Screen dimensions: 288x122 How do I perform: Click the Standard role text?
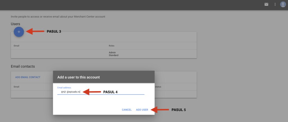coord(114,55)
